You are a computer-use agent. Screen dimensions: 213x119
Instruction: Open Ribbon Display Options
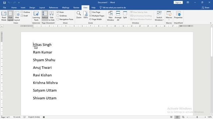coord(188,2)
